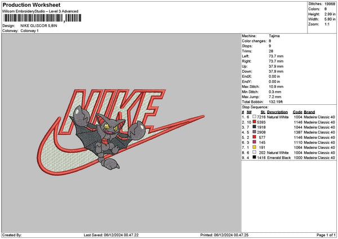The height and width of the screenshot is (239, 338).
Task: Select the "St." column header
Action: 263,112
